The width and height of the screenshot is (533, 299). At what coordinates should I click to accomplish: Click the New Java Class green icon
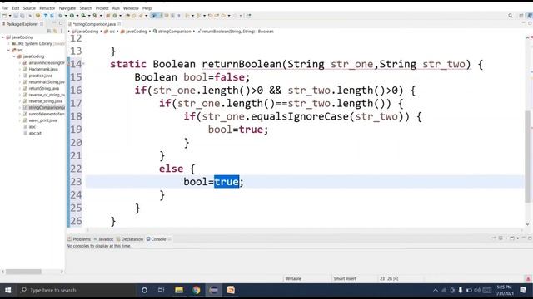115,16
